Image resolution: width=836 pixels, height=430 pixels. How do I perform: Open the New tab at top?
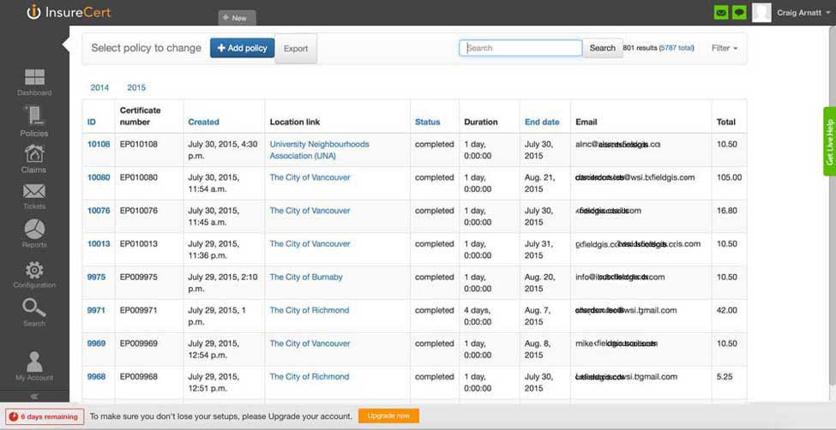[x=234, y=17]
